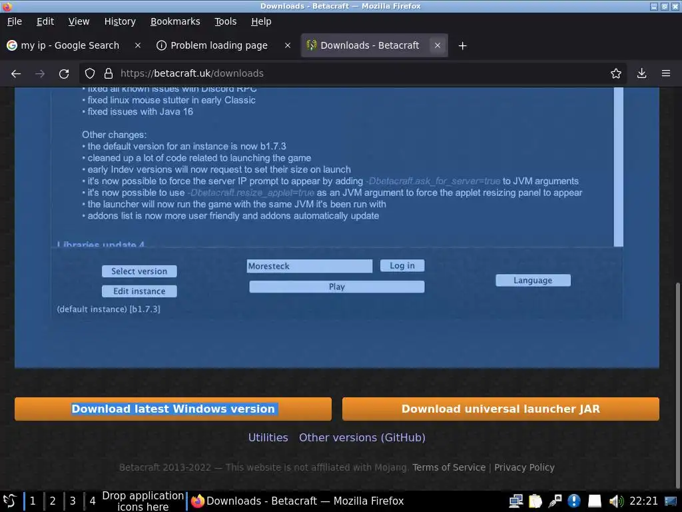Click 'Drop application icons here' quick launch area
Image resolution: width=682 pixels, height=512 pixels.
click(143, 501)
